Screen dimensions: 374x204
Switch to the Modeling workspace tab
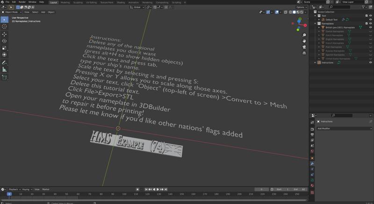click(65, 2)
